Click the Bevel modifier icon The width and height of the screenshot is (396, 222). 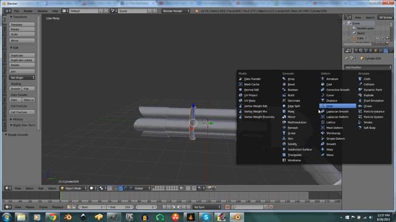coord(284,84)
